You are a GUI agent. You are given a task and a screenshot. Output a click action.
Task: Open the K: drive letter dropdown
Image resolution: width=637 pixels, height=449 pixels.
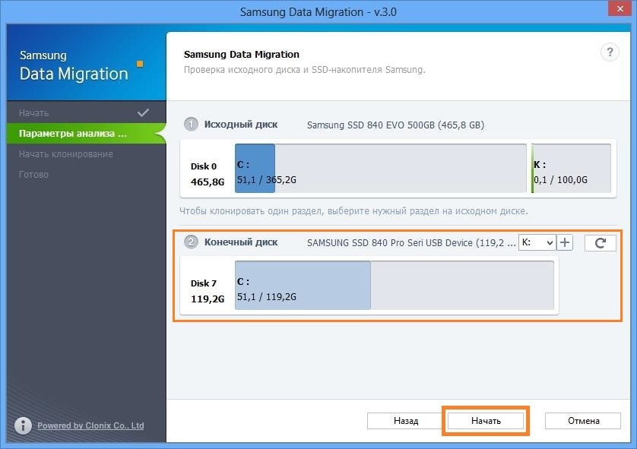coord(537,242)
